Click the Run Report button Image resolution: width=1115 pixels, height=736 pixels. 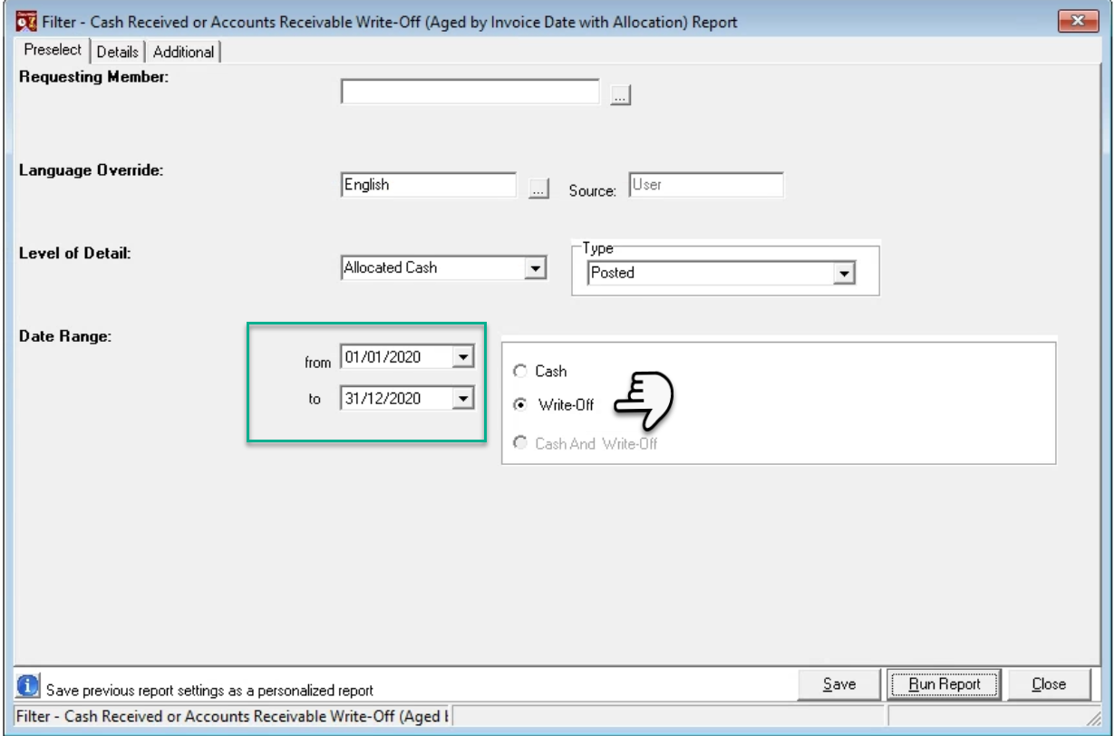[944, 684]
